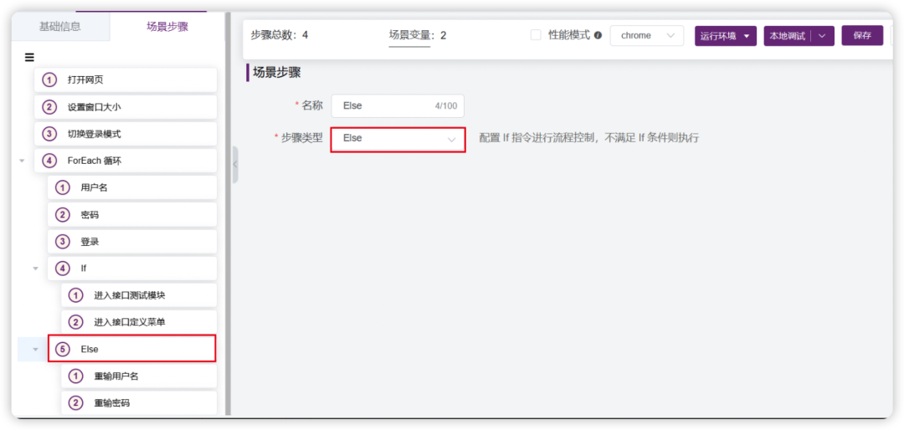The height and width of the screenshot is (430, 904).
Task: Select step 进入接口测试模块
Action: [x=139, y=295]
